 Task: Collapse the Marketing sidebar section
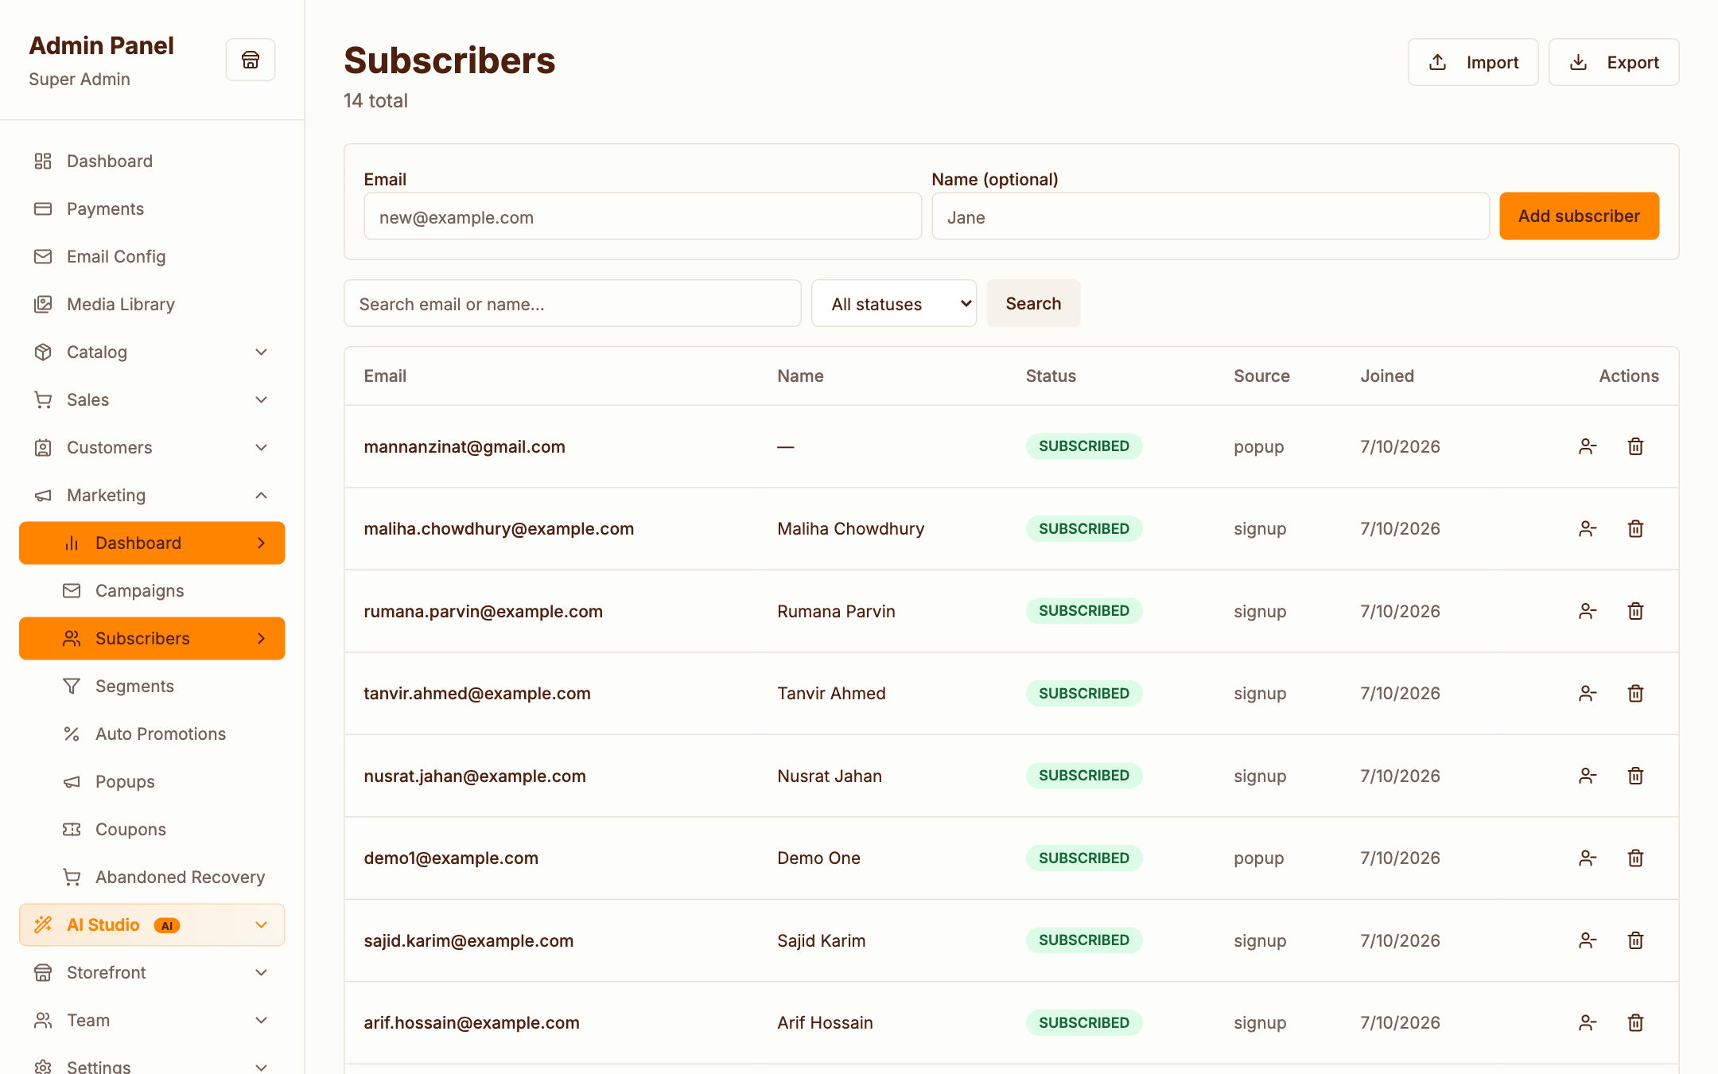(x=152, y=495)
